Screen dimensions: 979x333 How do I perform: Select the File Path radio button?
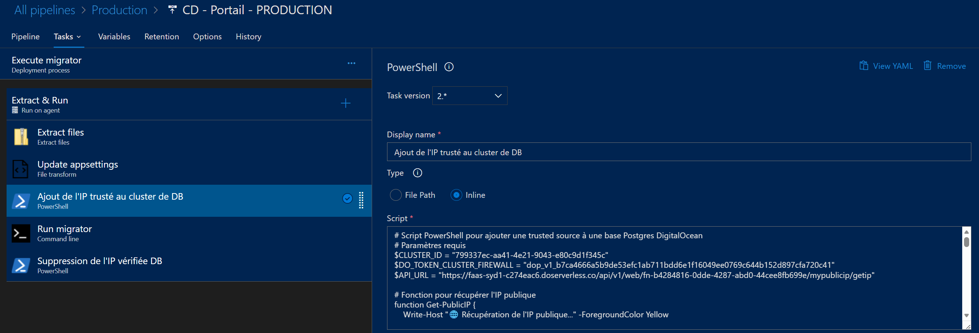click(395, 195)
